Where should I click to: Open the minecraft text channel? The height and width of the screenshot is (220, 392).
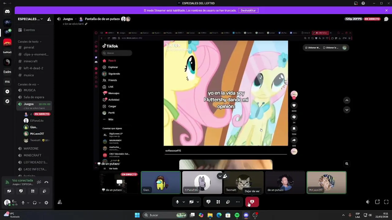34,61
